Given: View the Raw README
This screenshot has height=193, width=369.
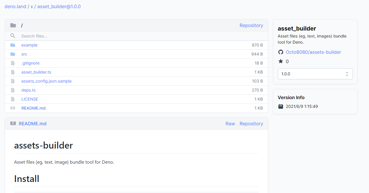Looking at the screenshot, I should [230, 124].
